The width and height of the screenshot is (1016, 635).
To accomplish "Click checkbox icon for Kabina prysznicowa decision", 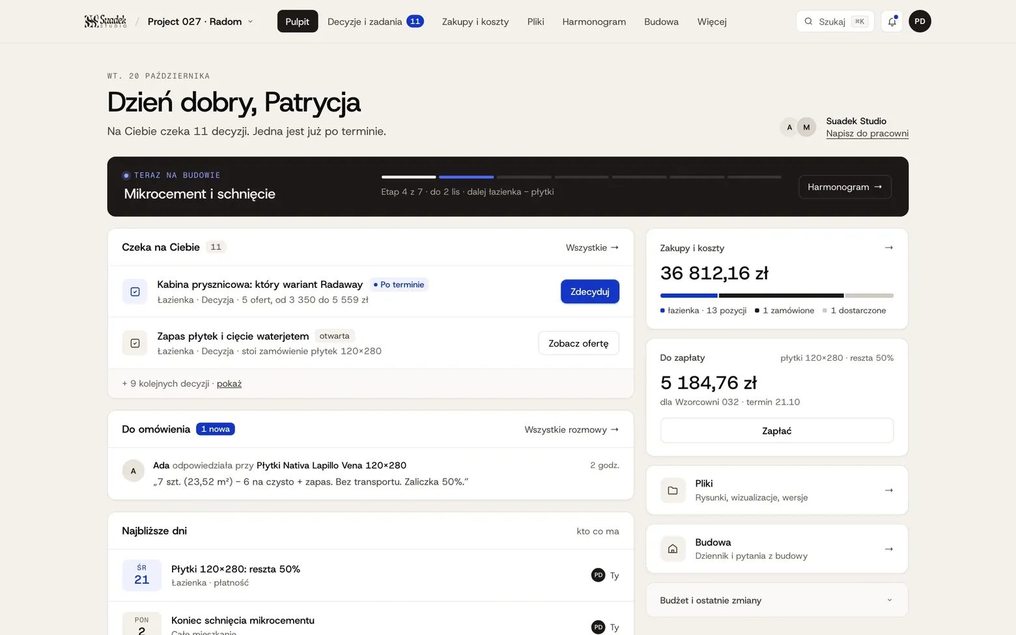I will click(135, 292).
